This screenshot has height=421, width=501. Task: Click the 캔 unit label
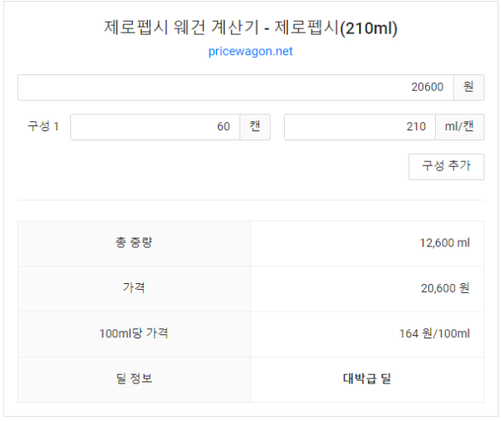tap(255, 127)
